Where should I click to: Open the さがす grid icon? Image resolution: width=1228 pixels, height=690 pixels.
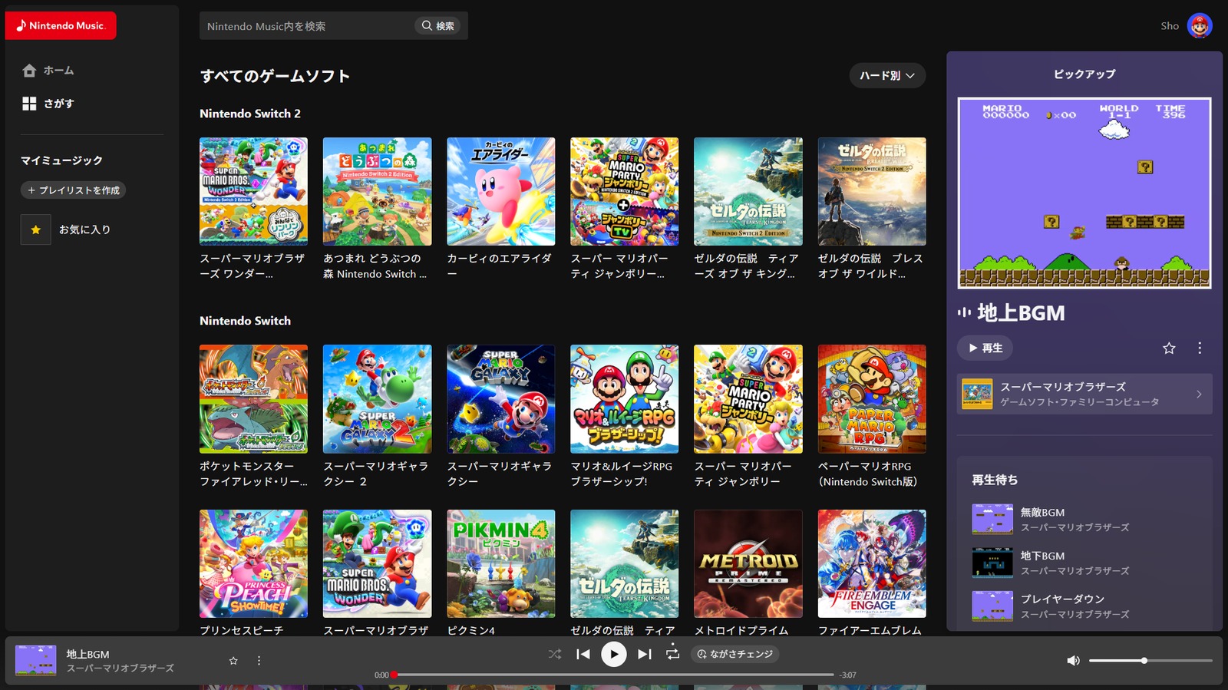click(x=29, y=104)
